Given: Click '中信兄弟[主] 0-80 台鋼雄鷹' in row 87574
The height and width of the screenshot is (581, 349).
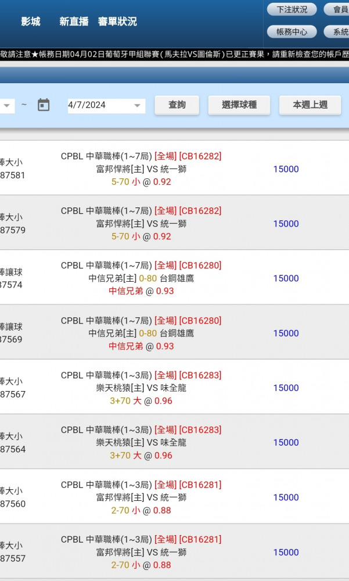Looking at the screenshot, I should 141,278.
